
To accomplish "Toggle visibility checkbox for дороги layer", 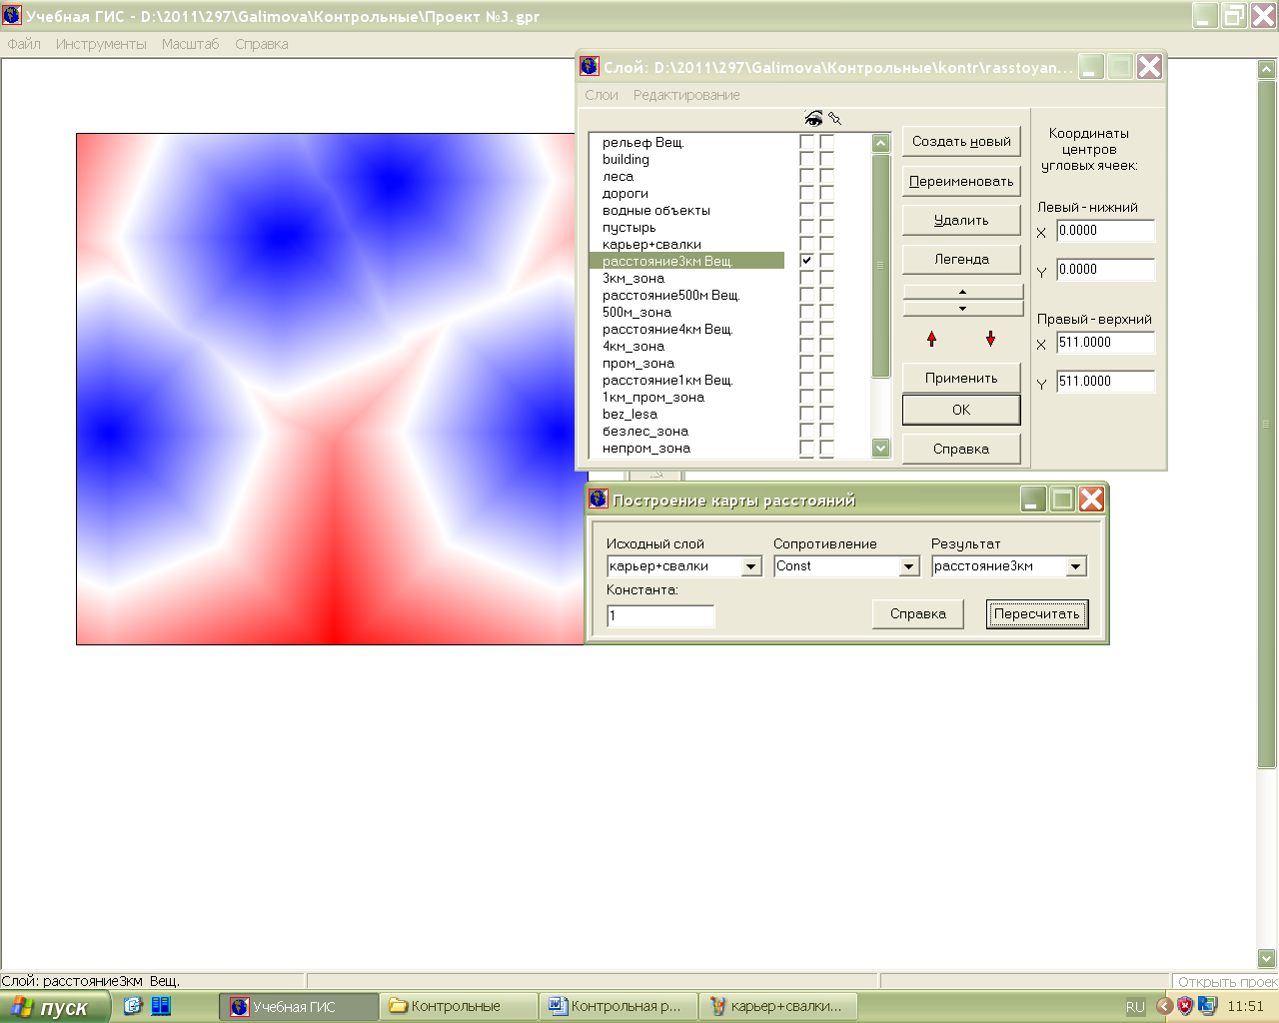I will tap(806, 193).
